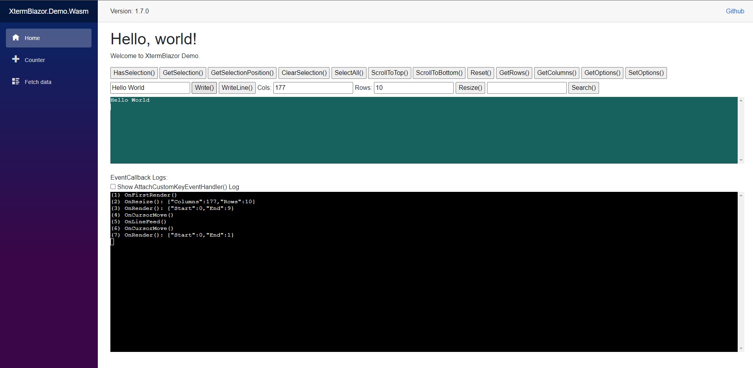Click the Resize() button
This screenshot has height=368, width=753.
470,88
